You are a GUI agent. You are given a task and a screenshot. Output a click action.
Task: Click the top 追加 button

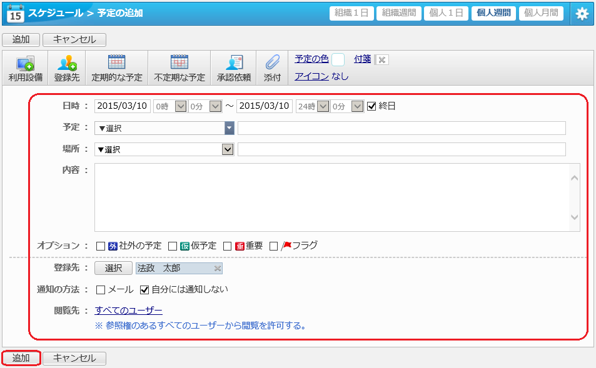[x=21, y=39]
